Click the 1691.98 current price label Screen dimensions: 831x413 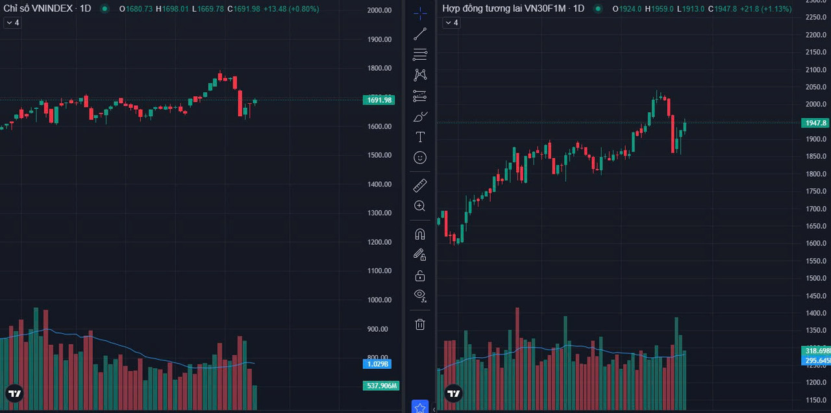[x=379, y=100]
